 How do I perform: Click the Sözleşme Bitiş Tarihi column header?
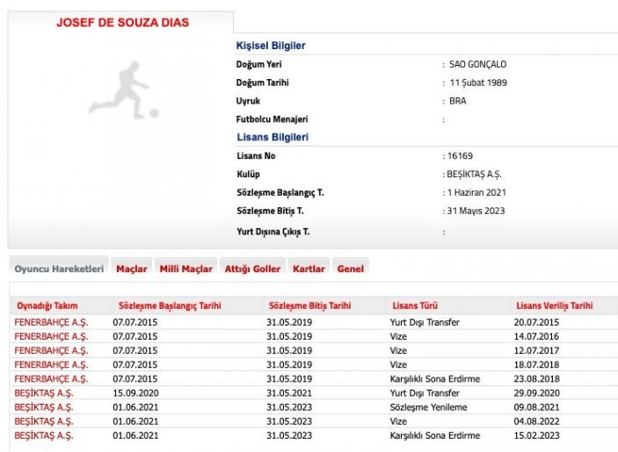click(309, 305)
